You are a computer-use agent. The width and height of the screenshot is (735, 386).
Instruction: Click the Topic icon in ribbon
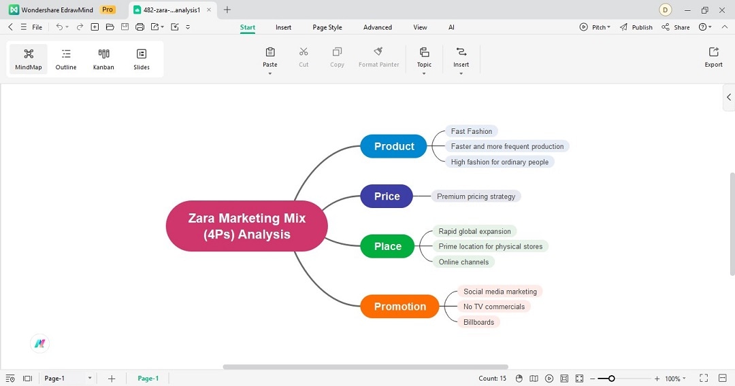click(424, 52)
